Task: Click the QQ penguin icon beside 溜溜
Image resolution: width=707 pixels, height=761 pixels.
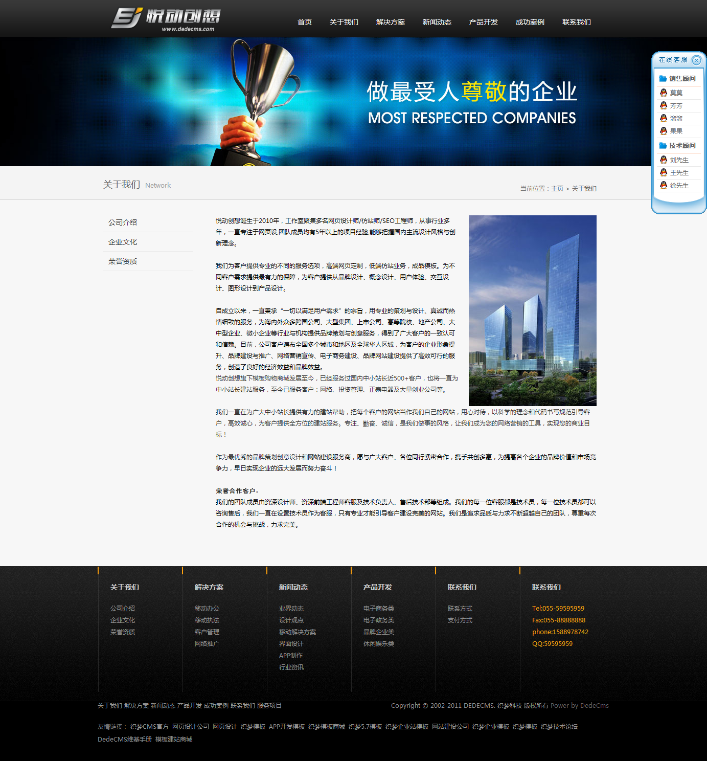Action: tap(664, 118)
